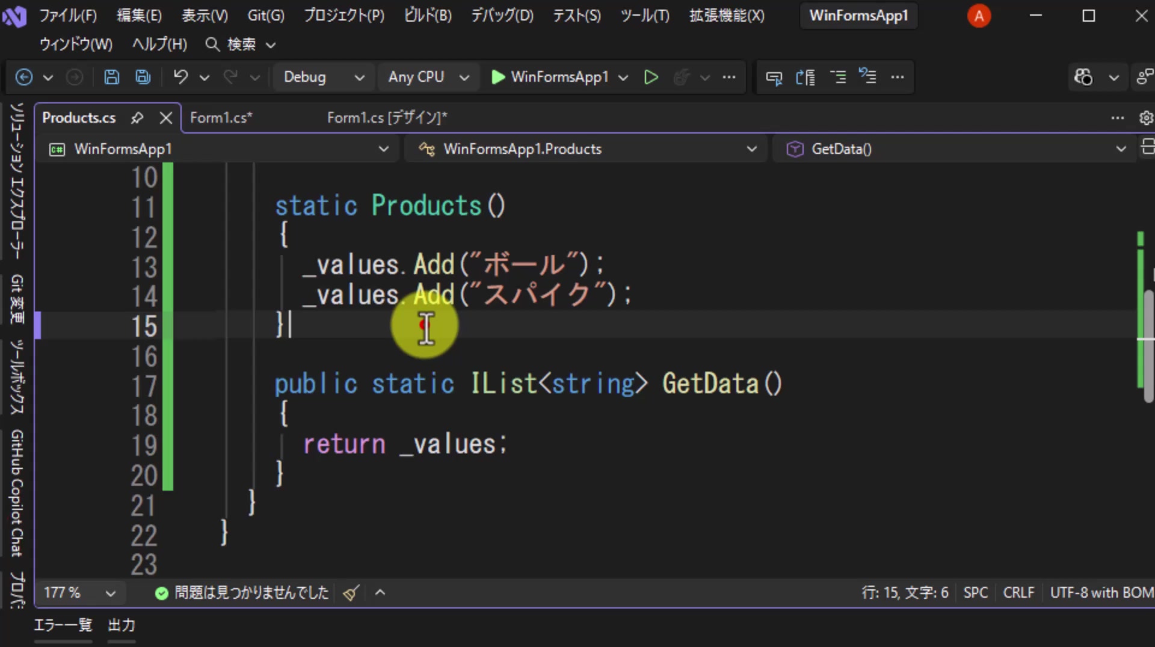Open the tab list overflow ellipsis menu
1155x647 pixels.
pos(1117,118)
